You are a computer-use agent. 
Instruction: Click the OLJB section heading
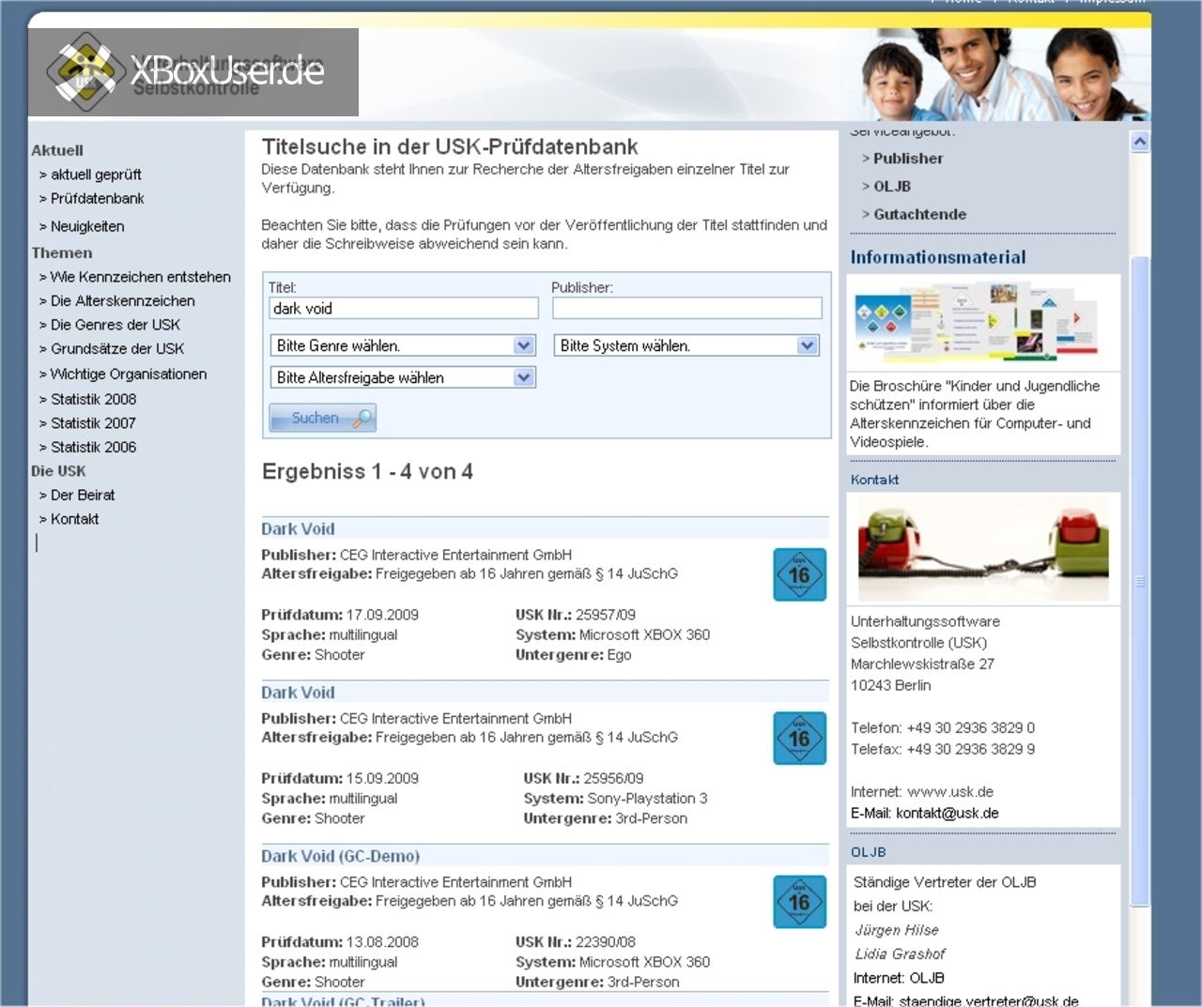coord(869,852)
